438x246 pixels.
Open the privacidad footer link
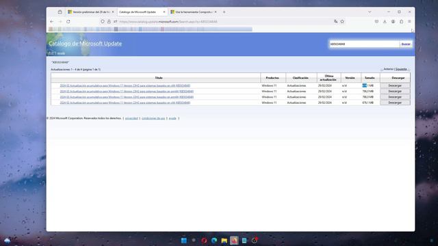[x=131, y=118]
